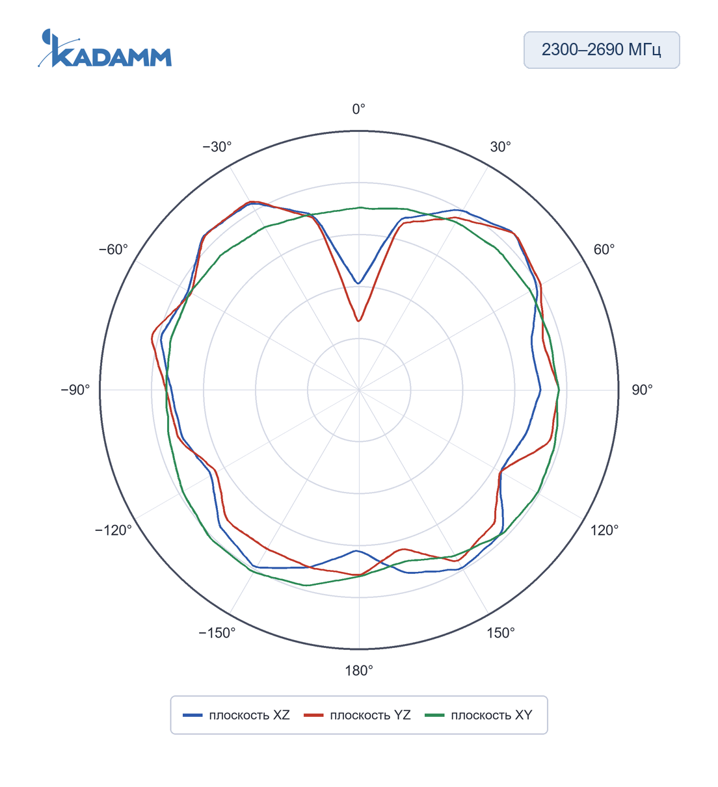Click the −150° angle label
Viewport: 718px width, 787px height.
[x=217, y=633]
